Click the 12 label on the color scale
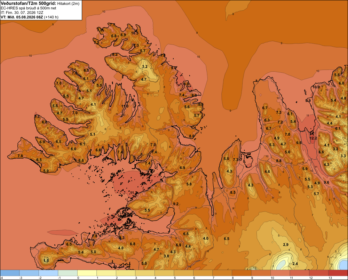The width and height of the screenshot is (348, 280). 311,278
